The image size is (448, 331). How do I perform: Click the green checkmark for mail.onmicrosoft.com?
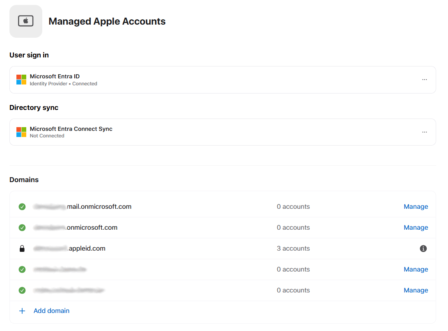pyautogui.click(x=22, y=207)
